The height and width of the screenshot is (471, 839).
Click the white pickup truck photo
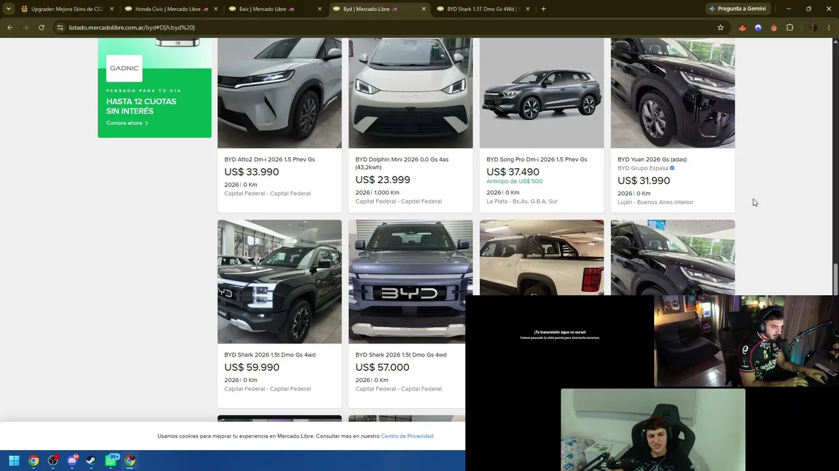[x=541, y=257]
